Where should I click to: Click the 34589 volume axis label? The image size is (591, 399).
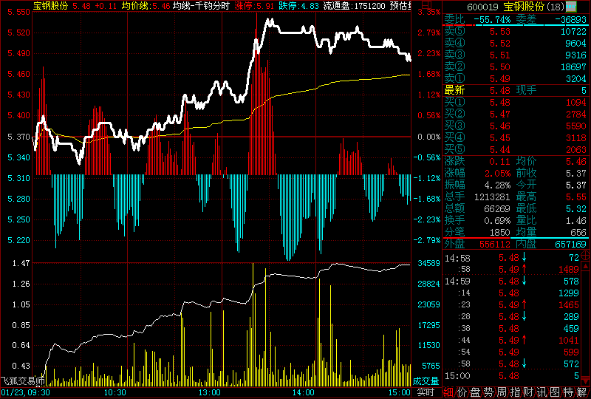point(428,263)
